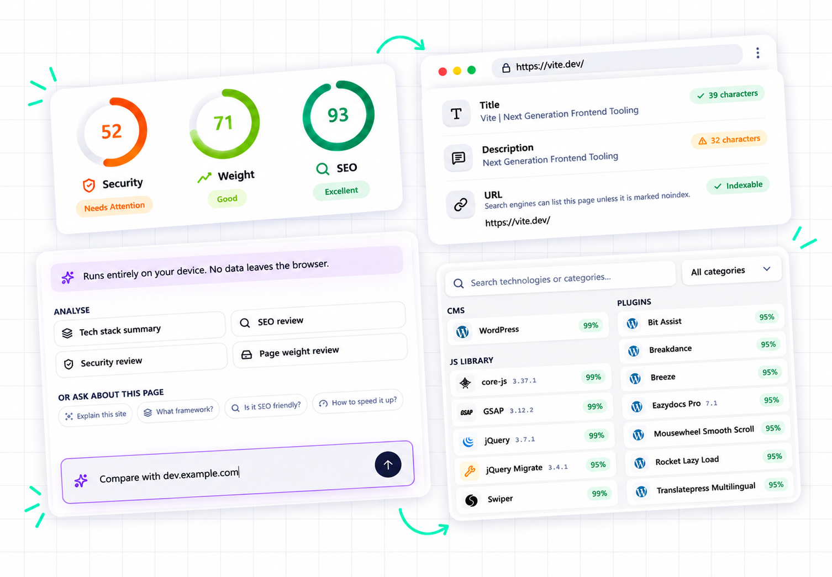Click the Title 'T' icon
This screenshot has width=832, height=577.
point(456,114)
